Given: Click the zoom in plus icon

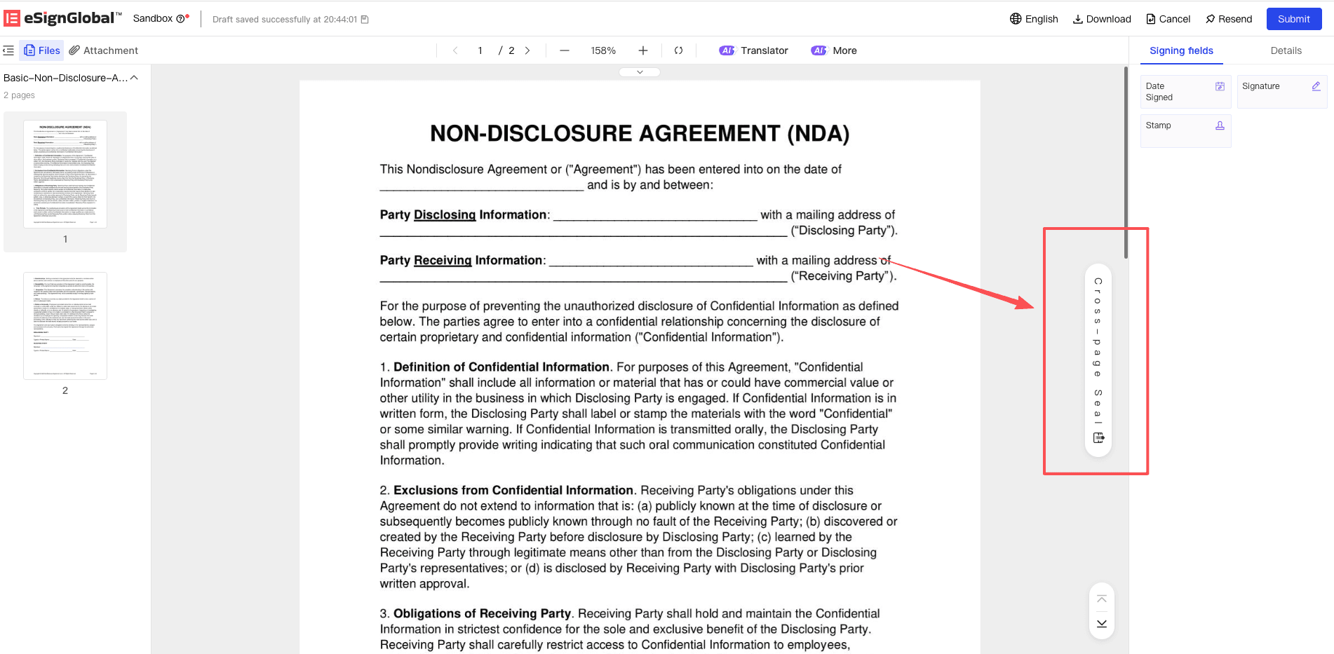Looking at the screenshot, I should (642, 50).
